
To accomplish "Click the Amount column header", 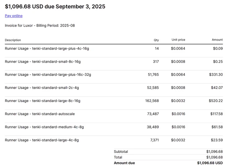I will tap(217, 40).
